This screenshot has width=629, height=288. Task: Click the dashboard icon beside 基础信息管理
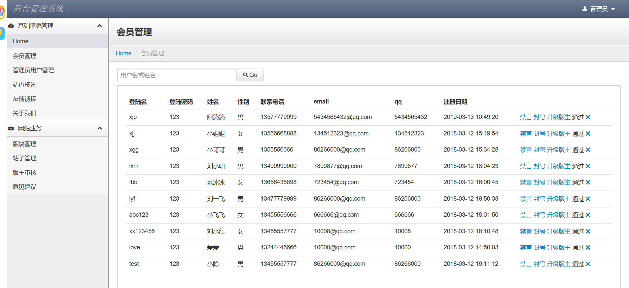click(x=11, y=26)
